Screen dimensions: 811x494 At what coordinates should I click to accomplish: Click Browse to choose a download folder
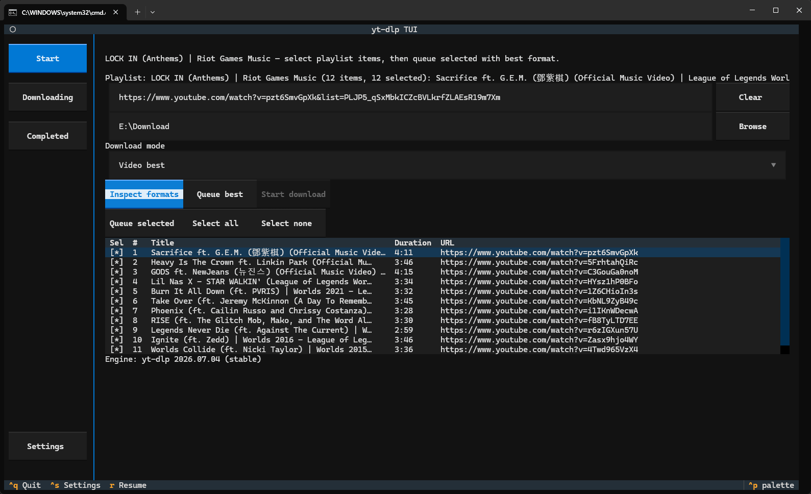point(752,126)
